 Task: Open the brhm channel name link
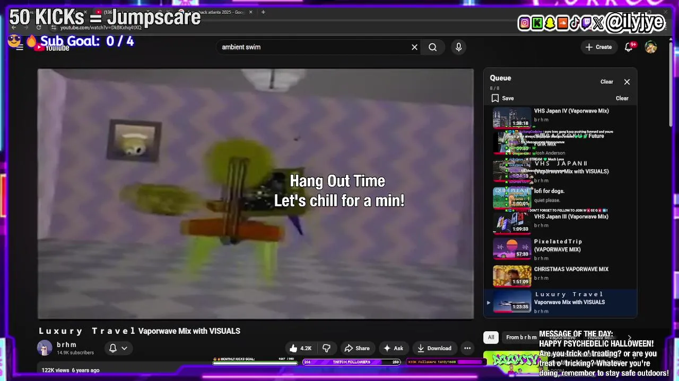click(x=67, y=344)
